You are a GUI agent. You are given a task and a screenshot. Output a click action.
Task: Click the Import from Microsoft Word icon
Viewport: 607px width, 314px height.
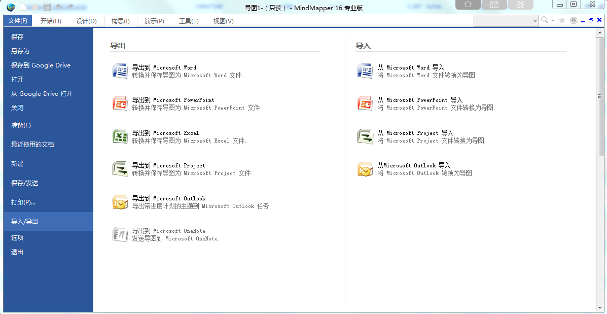pos(365,71)
